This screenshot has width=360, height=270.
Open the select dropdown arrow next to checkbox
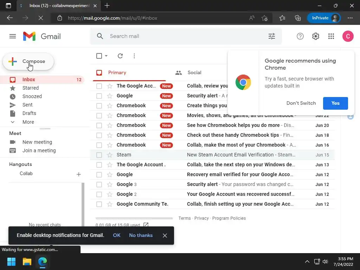coord(106,56)
